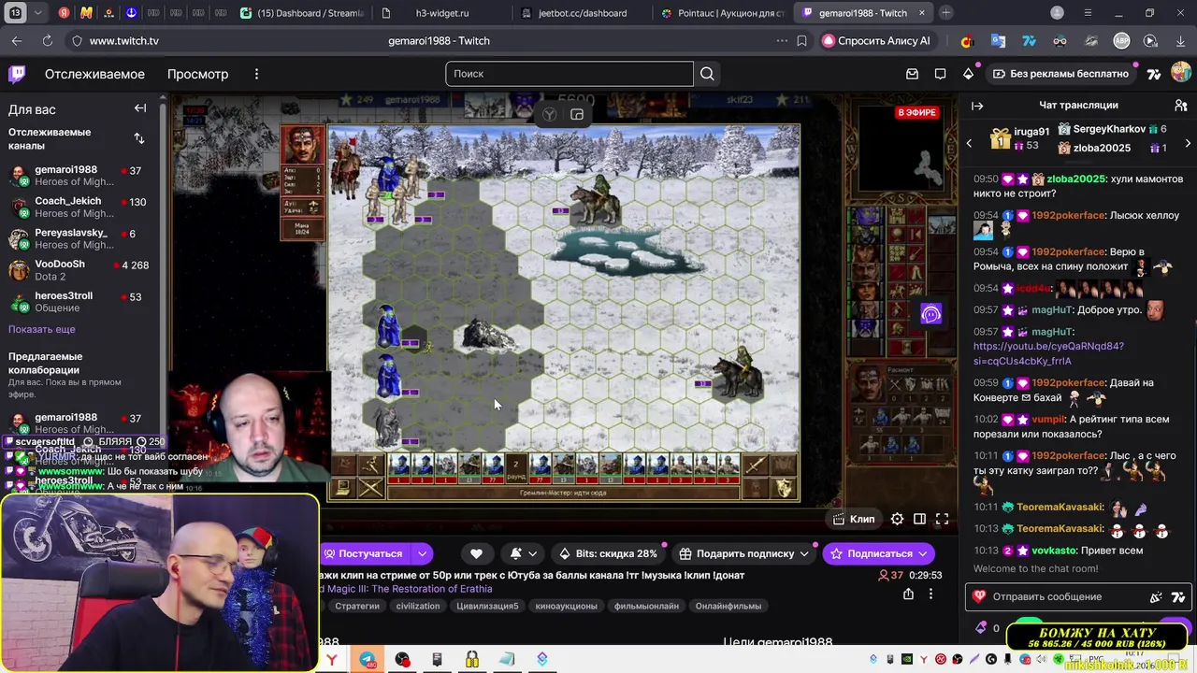Focus the Поиск search field

click(x=570, y=74)
